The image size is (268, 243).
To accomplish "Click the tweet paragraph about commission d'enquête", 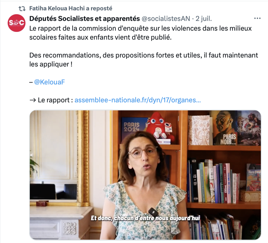I will point(140,33).
